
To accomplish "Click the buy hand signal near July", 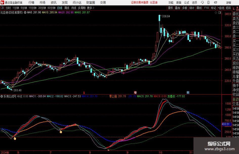I will click(x=61, y=131).
